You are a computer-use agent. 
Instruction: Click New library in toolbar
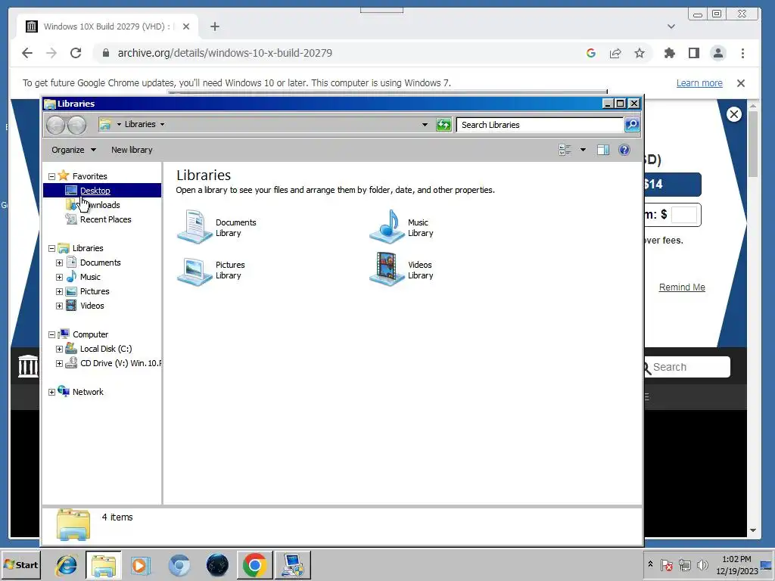(132, 150)
